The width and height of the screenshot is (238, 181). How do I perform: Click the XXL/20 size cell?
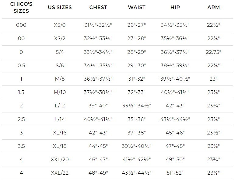click(60, 159)
